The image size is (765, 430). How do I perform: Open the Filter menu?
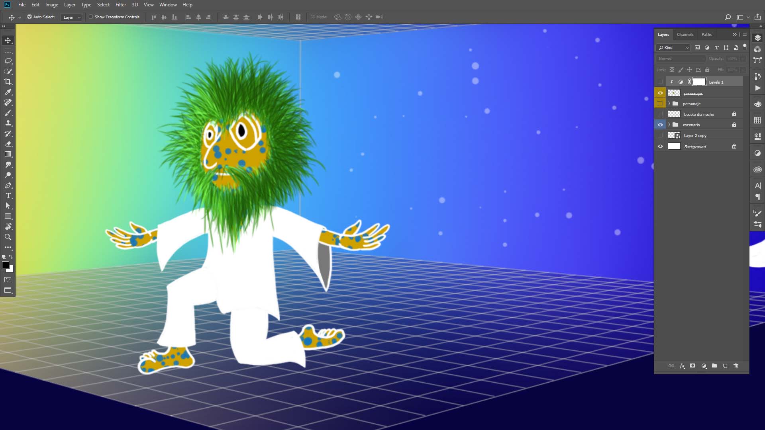tap(120, 5)
